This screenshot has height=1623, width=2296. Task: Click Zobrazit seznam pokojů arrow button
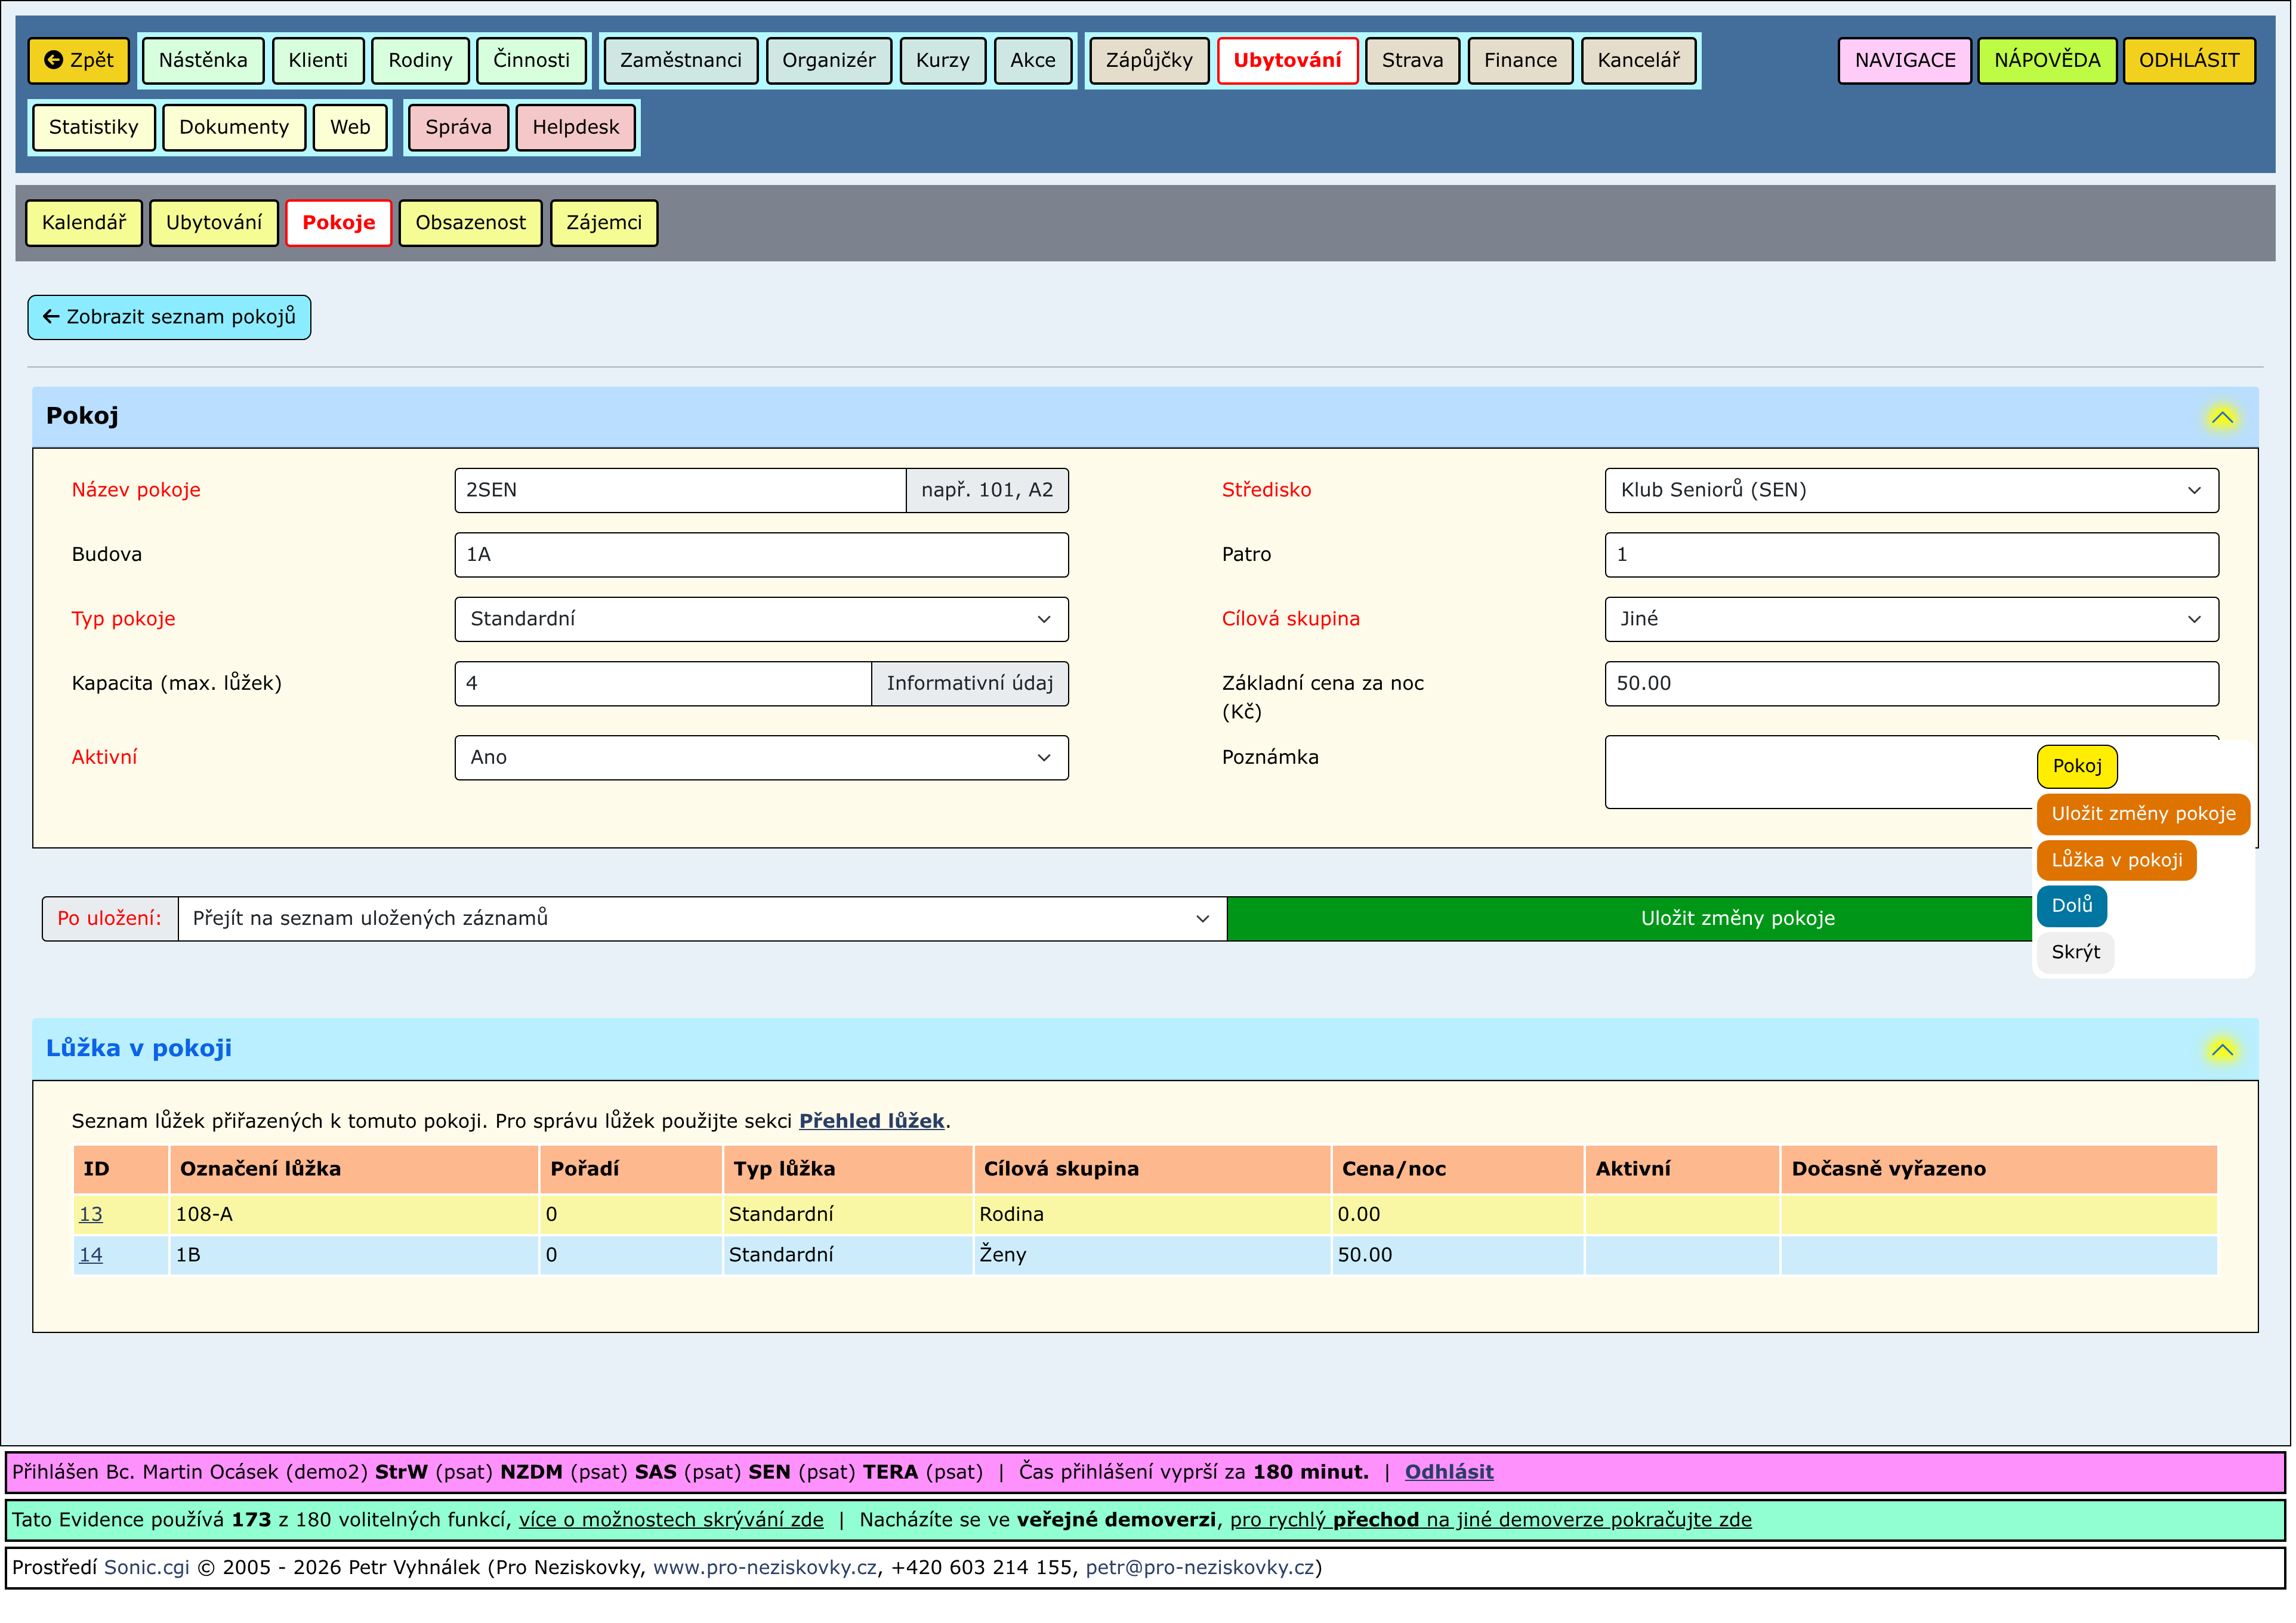169,317
